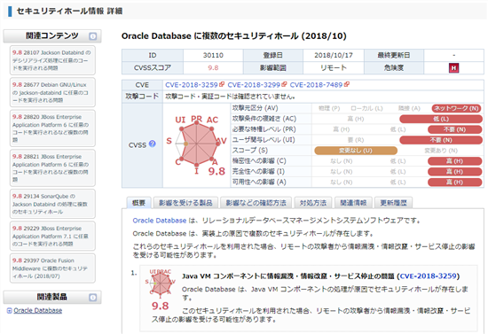Image resolution: width=488 pixels, height=334 pixels.
Task: Click the ID value 30110
Action: tap(213, 55)
